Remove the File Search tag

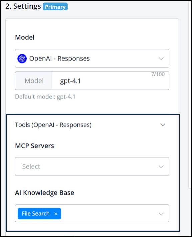56,214
